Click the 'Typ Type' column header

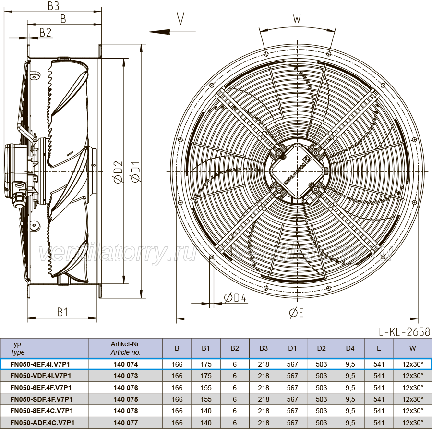click(44, 348)
